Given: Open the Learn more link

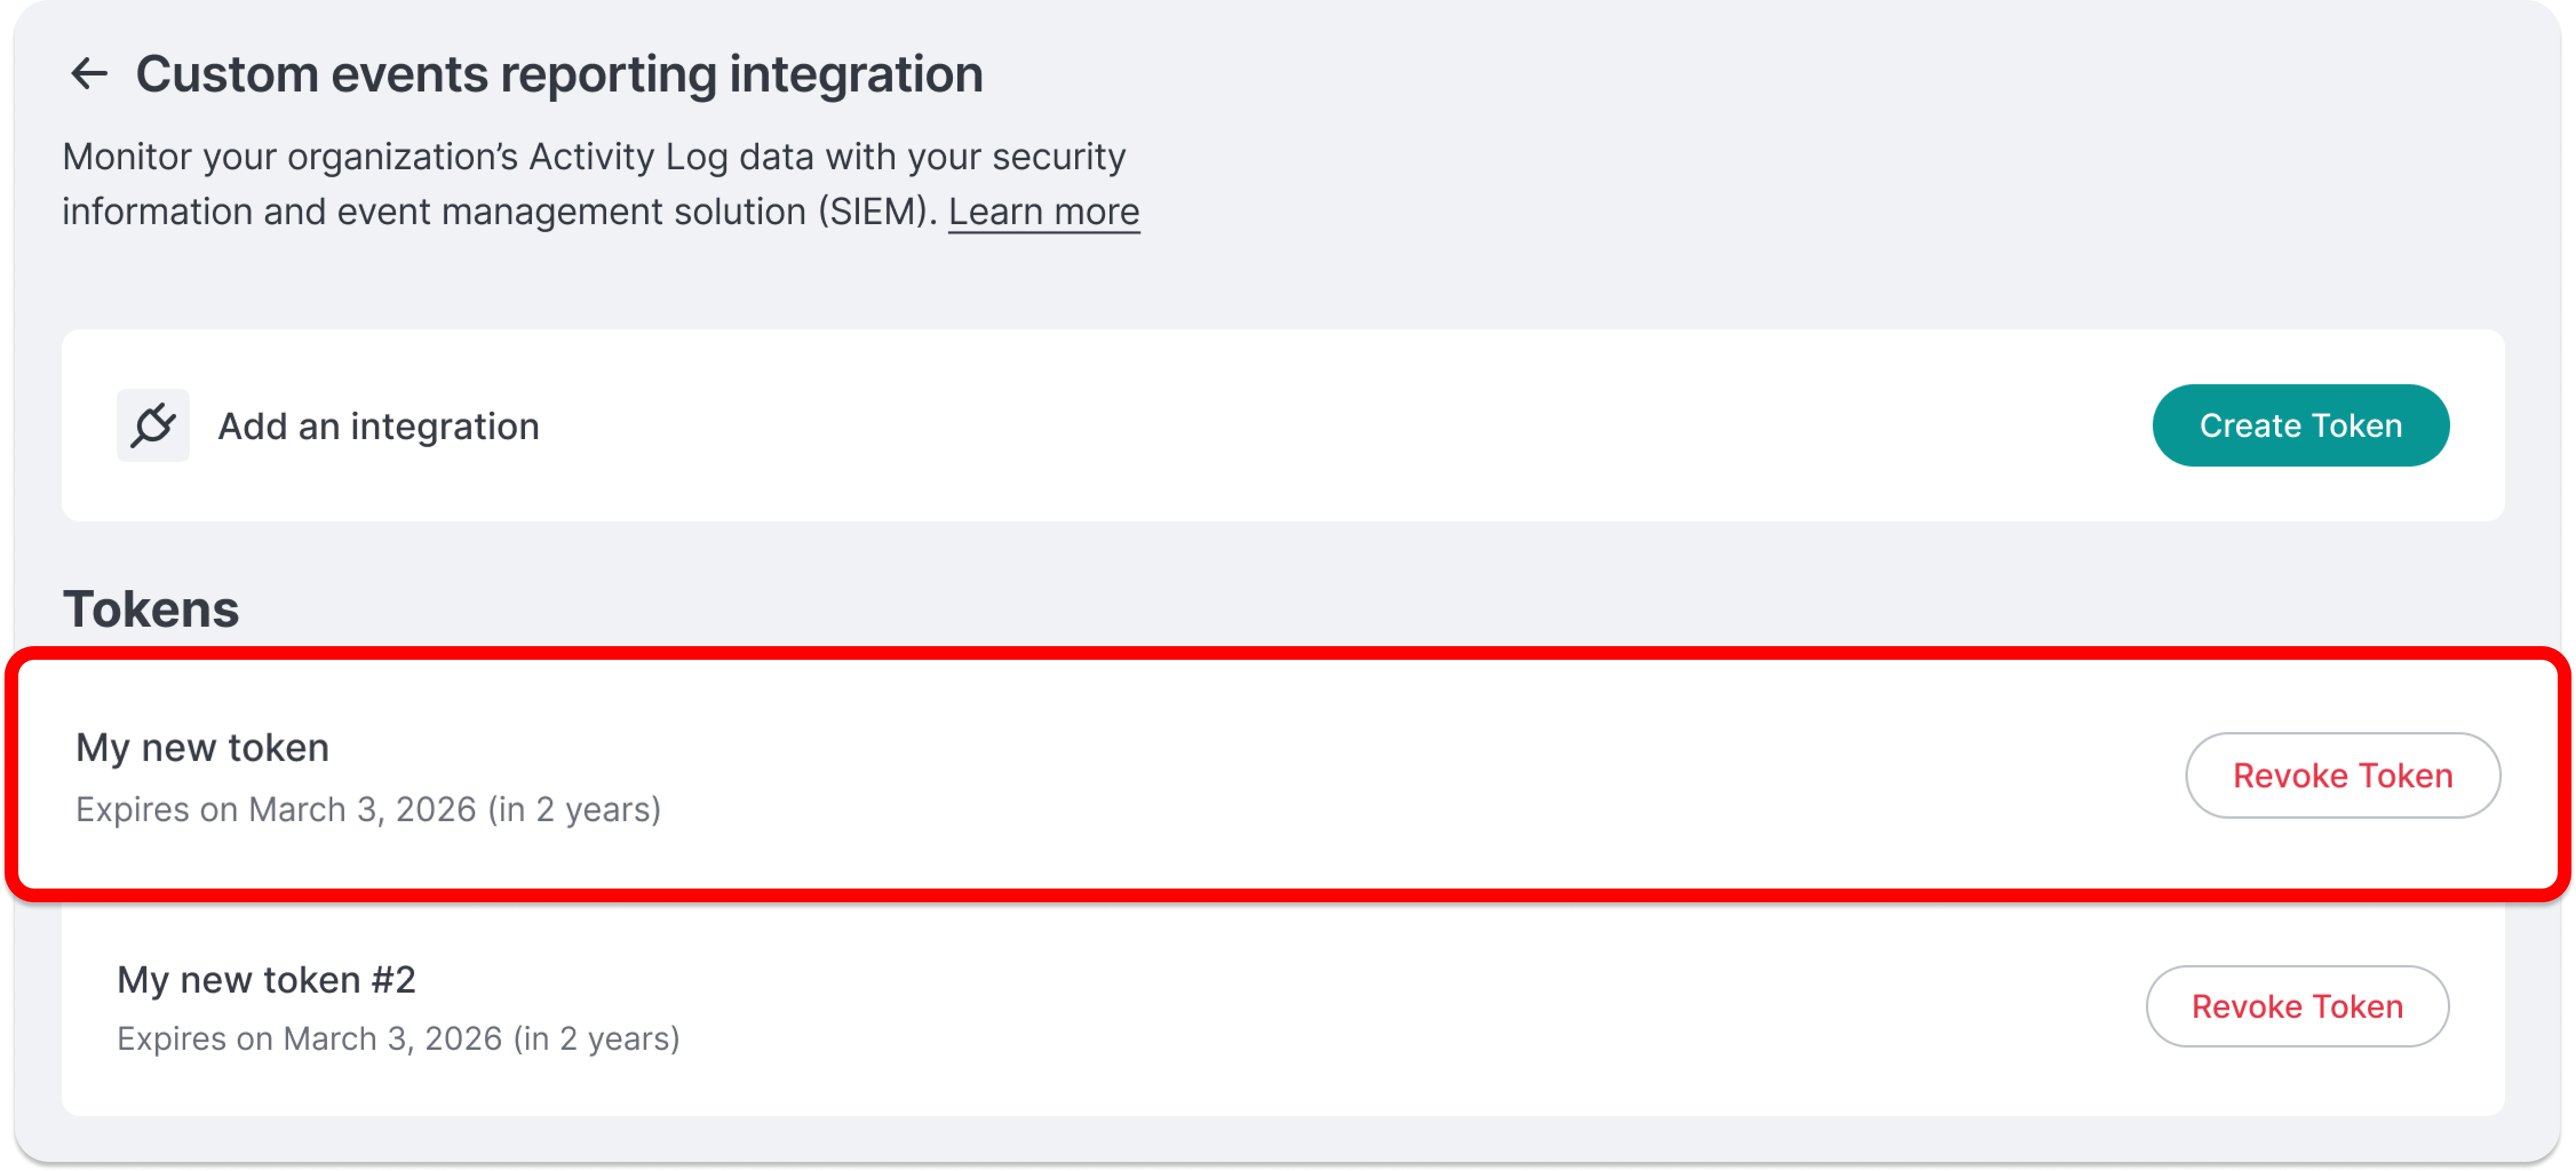Looking at the screenshot, I should click(1043, 212).
